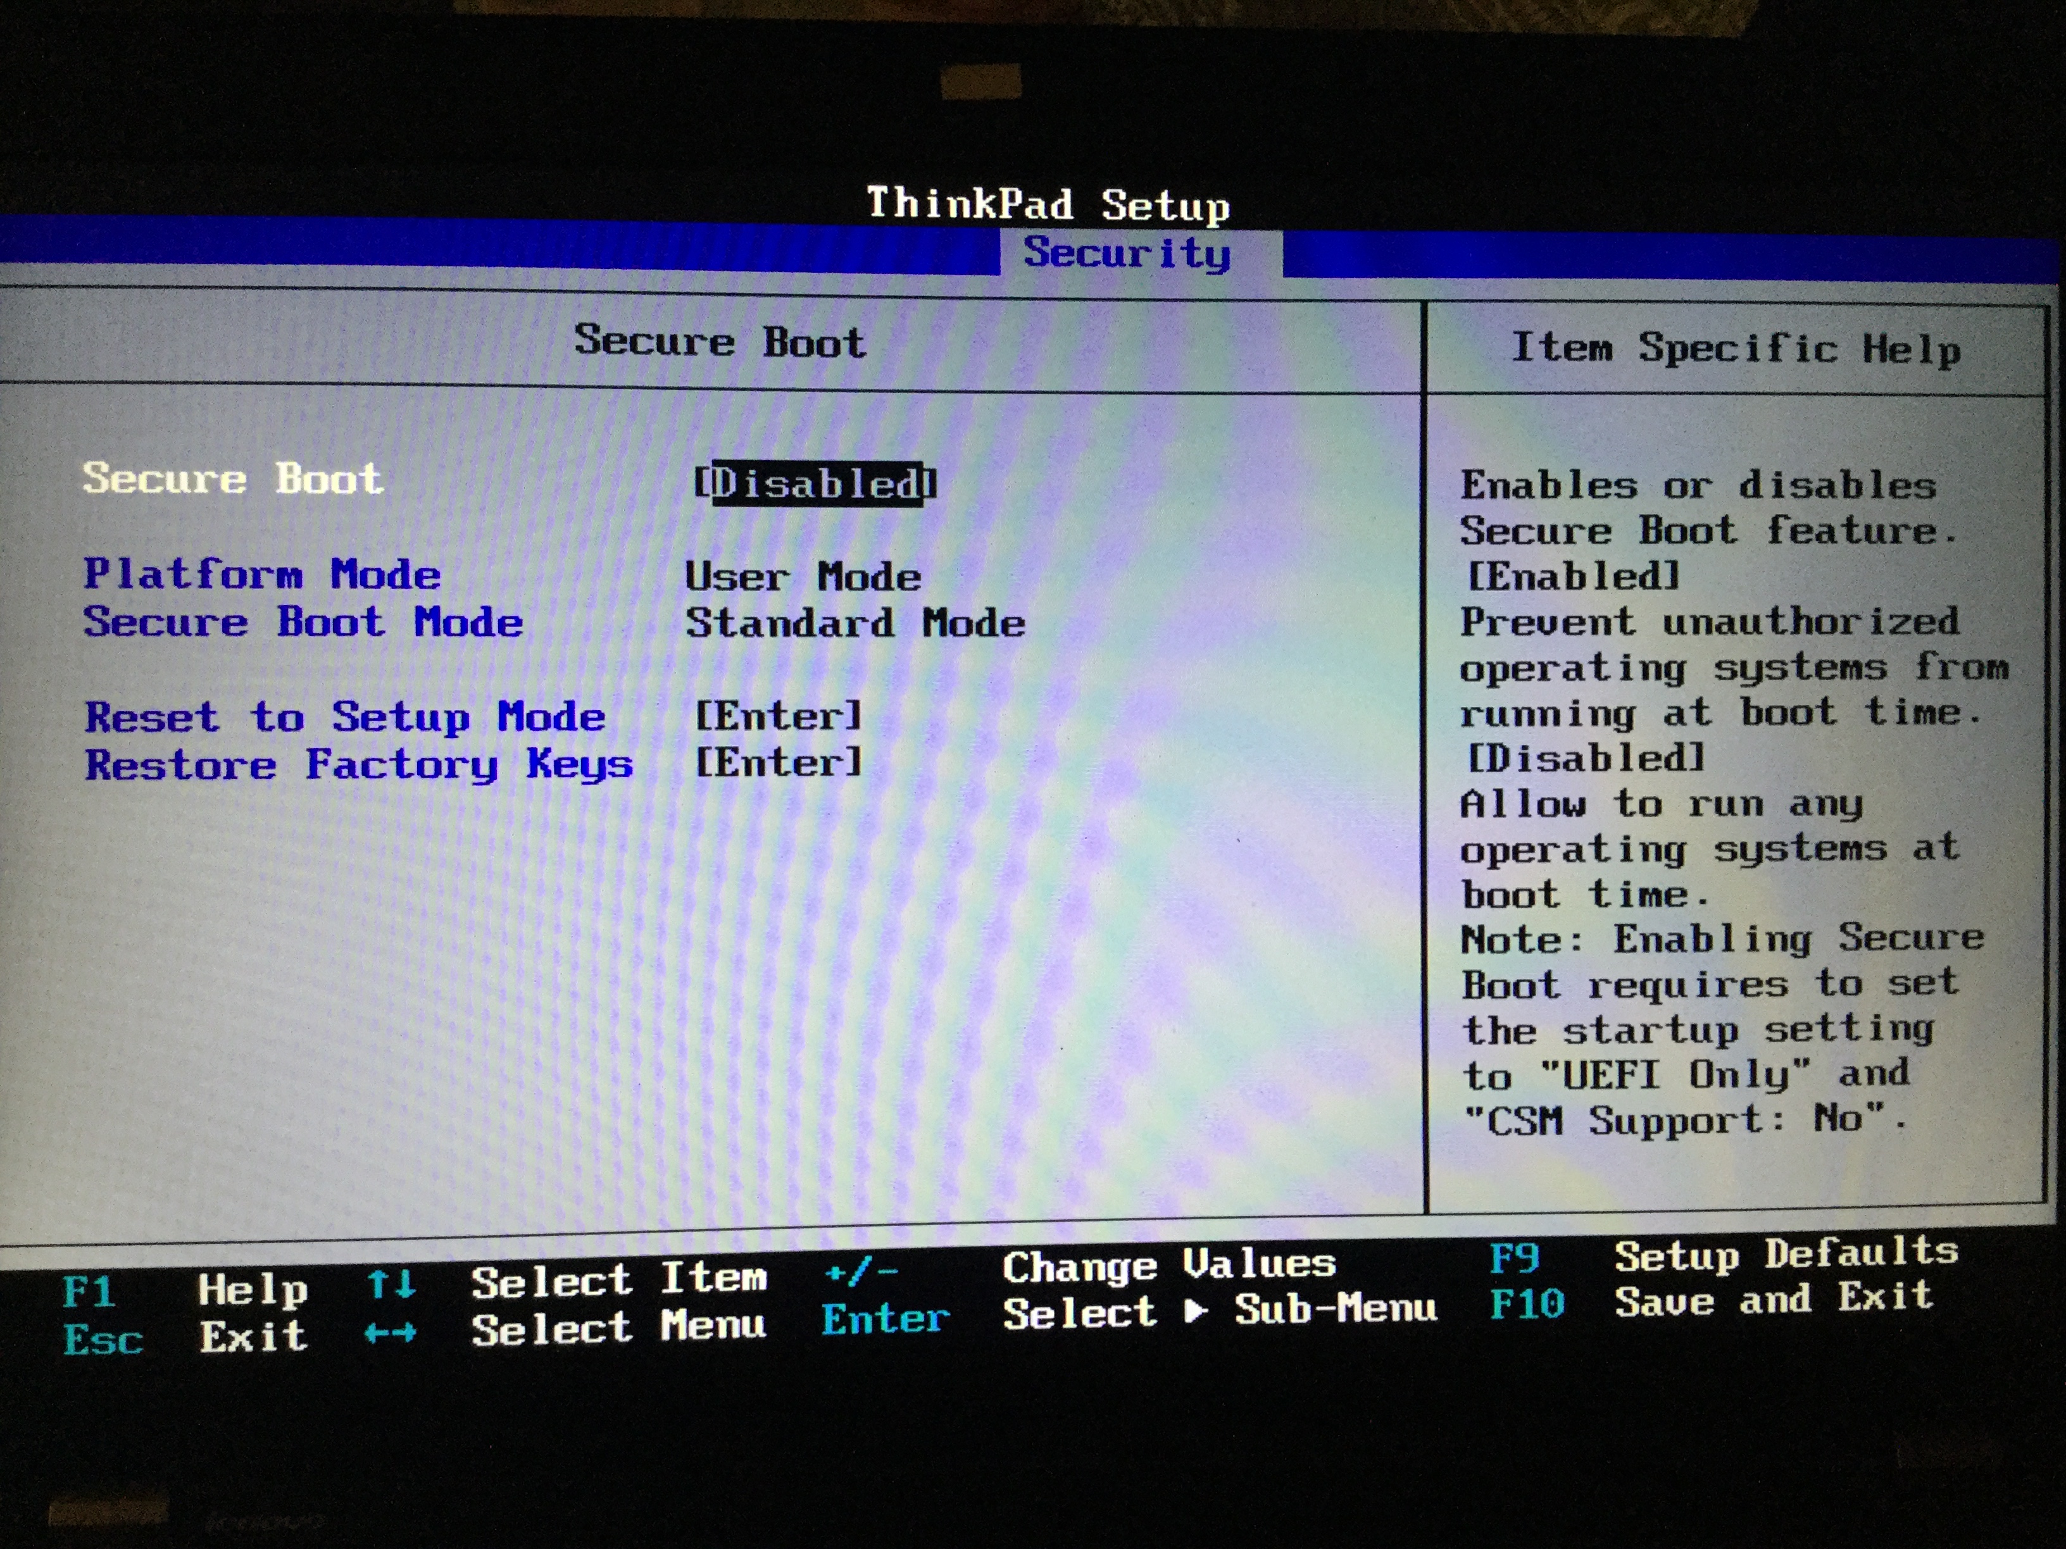
Task: Open Reset to Setup Mode [Enter]
Action: 778,716
